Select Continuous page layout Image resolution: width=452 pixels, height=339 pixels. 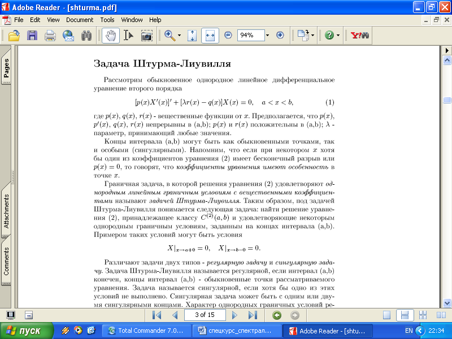(x=405, y=315)
